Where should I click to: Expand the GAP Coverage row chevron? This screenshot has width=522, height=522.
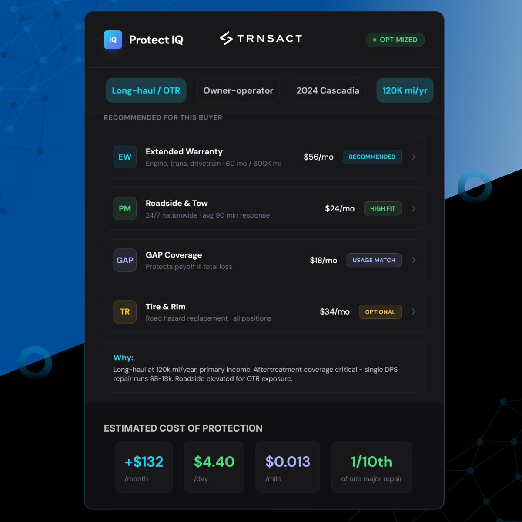(413, 260)
